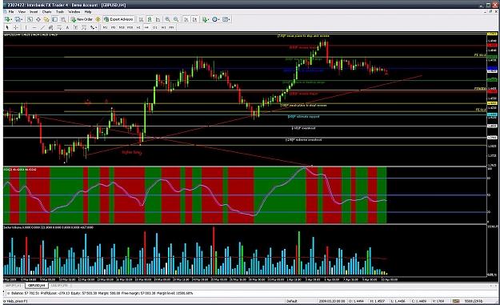Select the Cursor arrow tool
This screenshot has height=305, width=500.
click(x=7, y=27)
